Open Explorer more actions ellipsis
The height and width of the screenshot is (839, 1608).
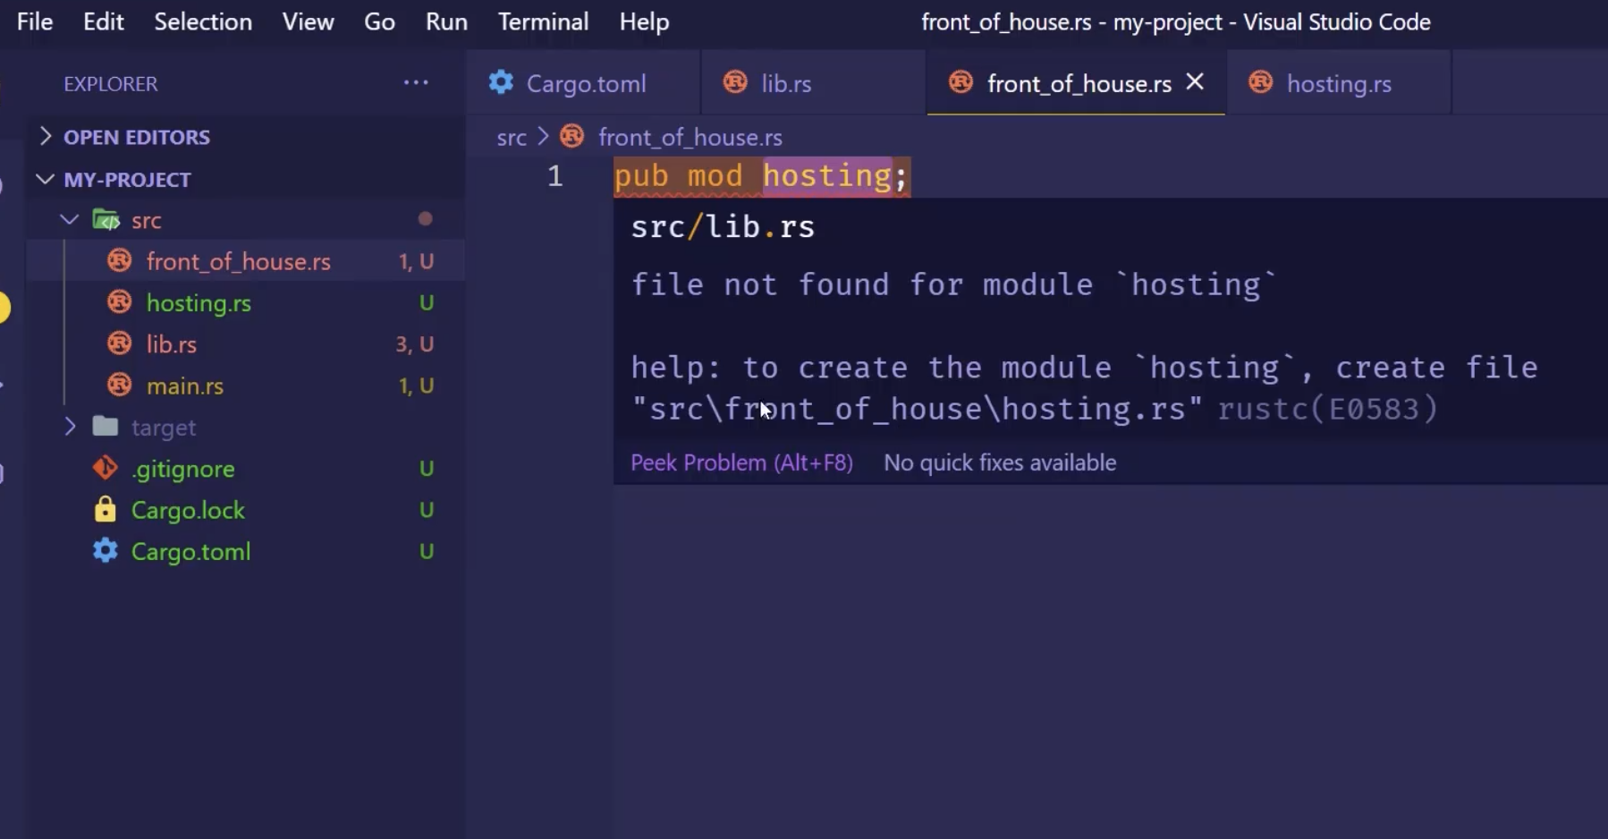[416, 83]
